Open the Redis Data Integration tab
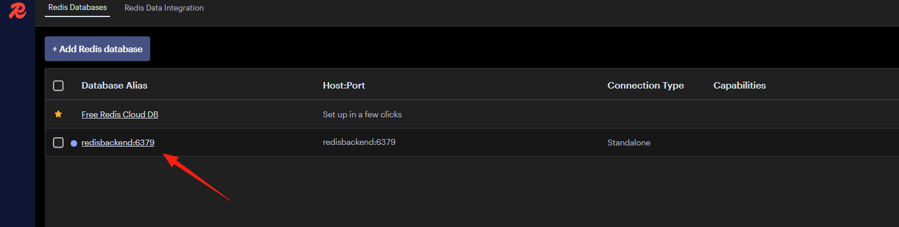The height and width of the screenshot is (227, 899). pyautogui.click(x=164, y=8)
